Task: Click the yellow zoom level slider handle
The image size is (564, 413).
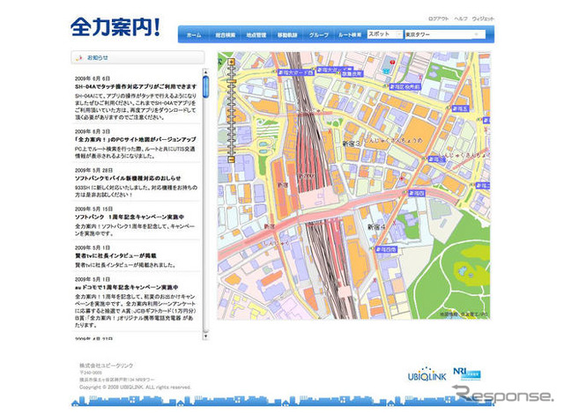Action: 231,82
